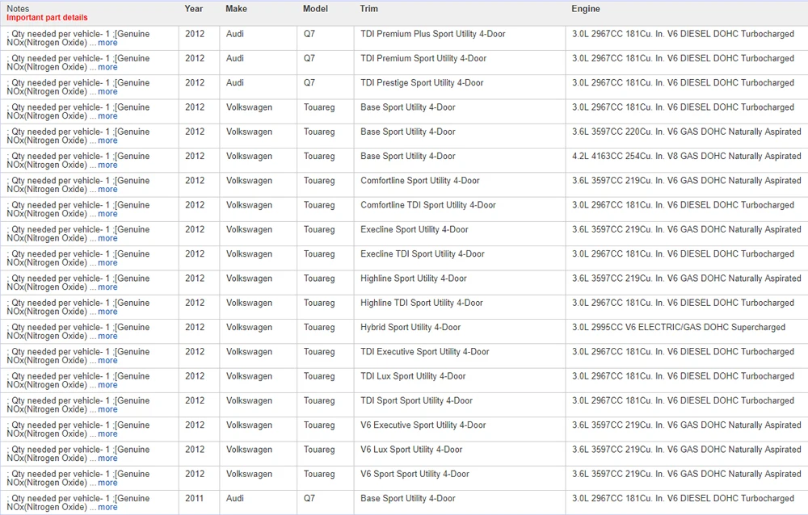The width and height of the screenshot is (808, 515).
Task: Click the Engine column header
Action: click(586, 9)
